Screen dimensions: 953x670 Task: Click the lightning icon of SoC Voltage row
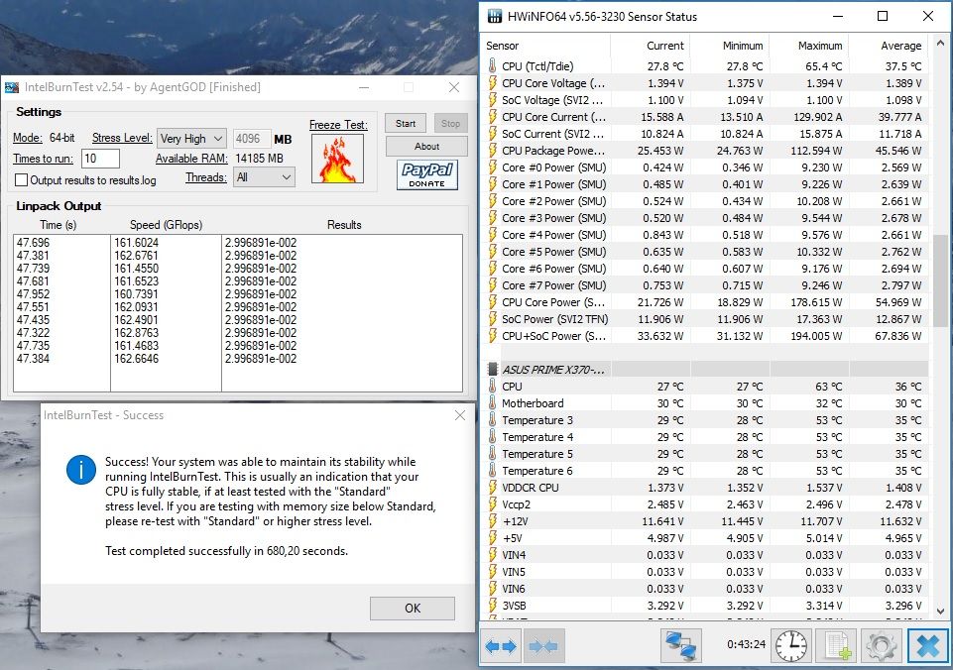point(492,100)
